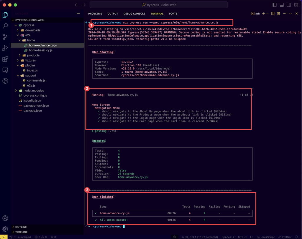
Task: Go back with the navigation arrow
Action: (77, 5)
